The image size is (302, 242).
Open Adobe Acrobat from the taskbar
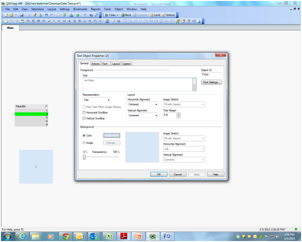click(123, 236)
